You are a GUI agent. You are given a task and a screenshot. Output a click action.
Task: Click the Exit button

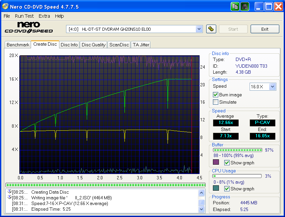click(265, 29)
